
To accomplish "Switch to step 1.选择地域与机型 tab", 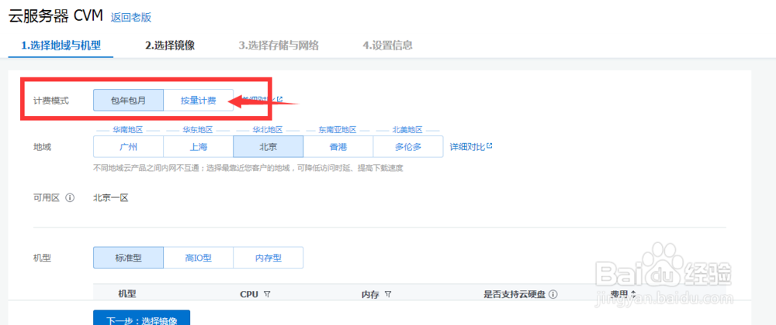I will pos(61,46).
